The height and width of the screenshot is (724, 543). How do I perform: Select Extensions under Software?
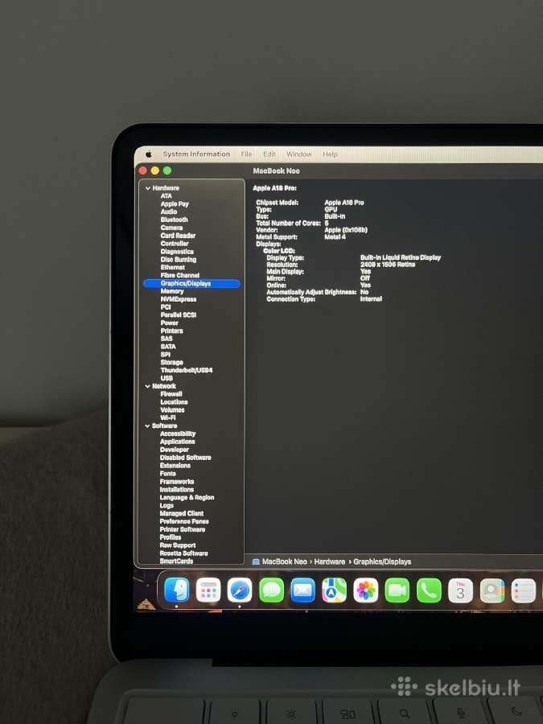click(175, 466)
